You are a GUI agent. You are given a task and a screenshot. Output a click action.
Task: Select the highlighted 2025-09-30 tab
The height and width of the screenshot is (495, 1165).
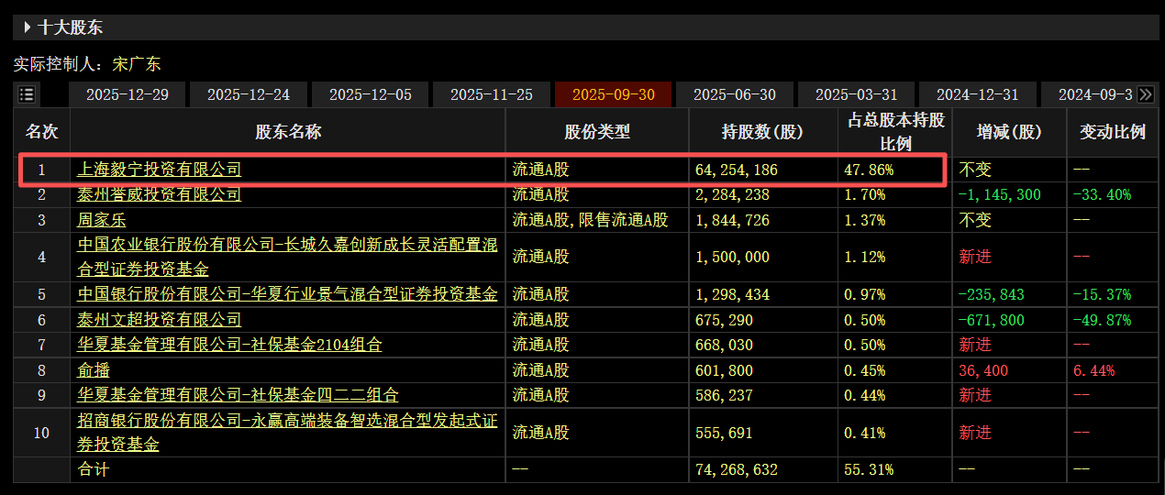(613, 94)
